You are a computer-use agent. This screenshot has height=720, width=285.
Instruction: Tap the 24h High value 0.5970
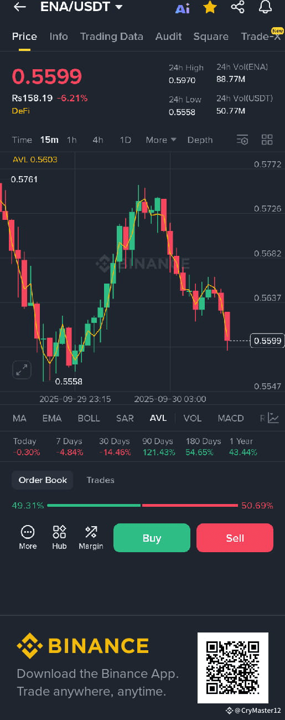click(182, 81)
